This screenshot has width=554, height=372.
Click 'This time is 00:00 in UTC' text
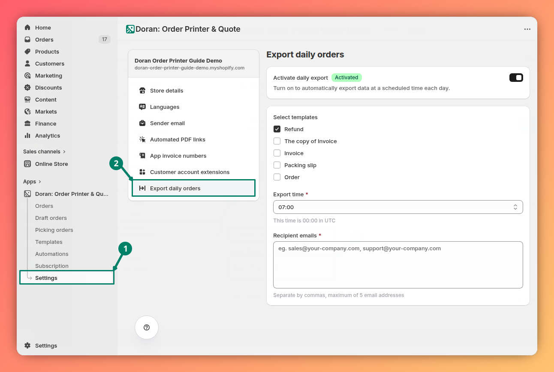[304, 221]
